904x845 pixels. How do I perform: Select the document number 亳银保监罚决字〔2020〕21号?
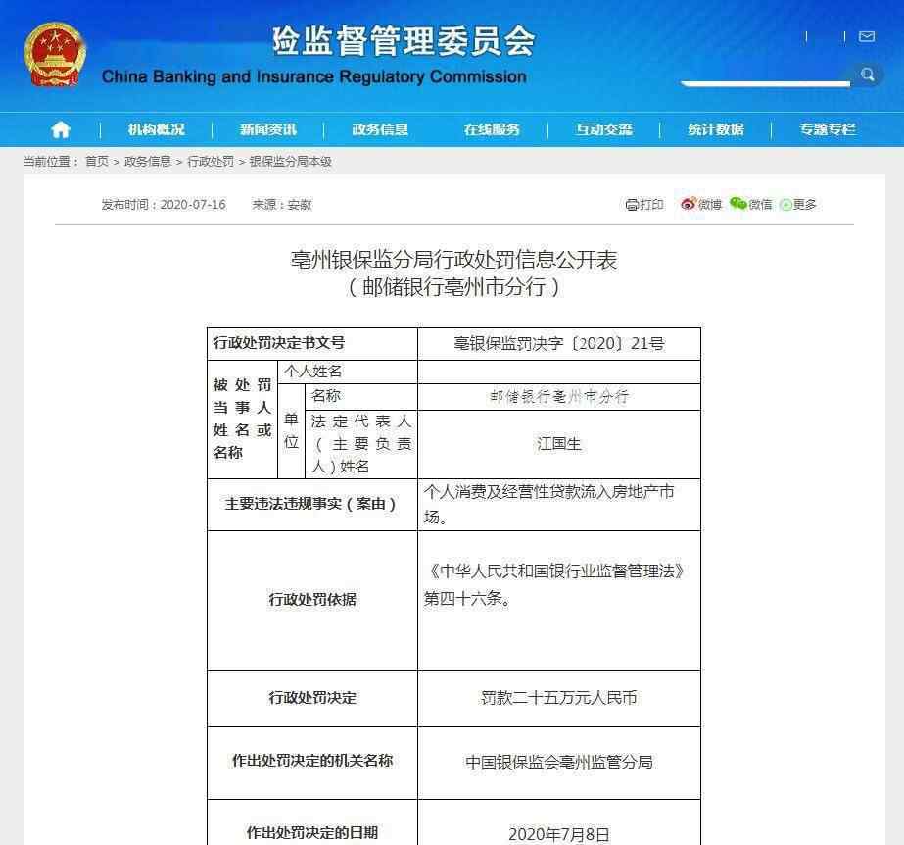coord(558,344)
